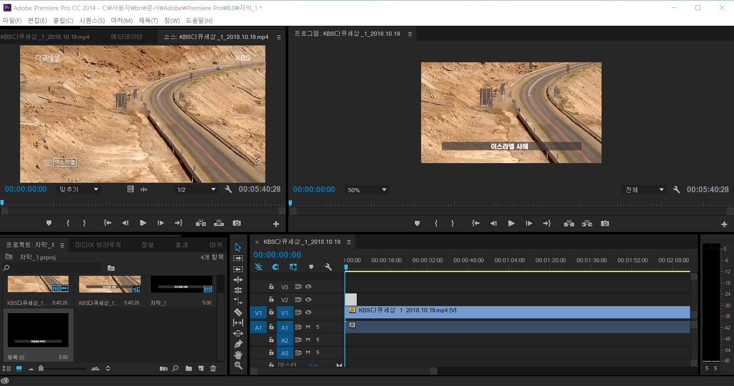Open Project panel menu icon

[x=62, y=245]
